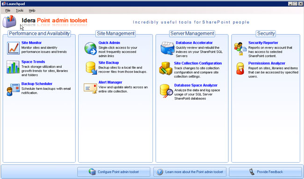
Task: Open the Permissions Analyzer user icon
Action: (x=240, y=68)
